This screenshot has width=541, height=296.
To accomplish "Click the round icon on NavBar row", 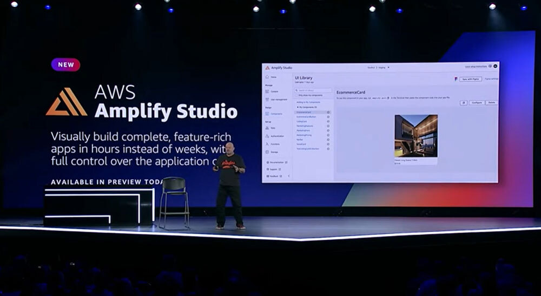I will click(x=328, y=140).
